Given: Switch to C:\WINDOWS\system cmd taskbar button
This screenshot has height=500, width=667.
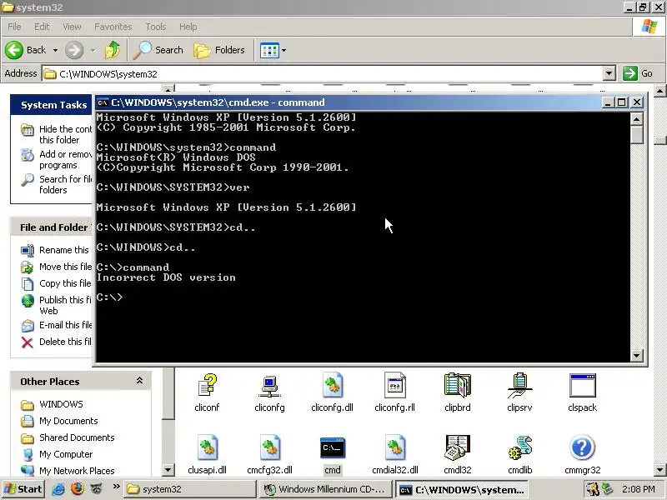Looking at the screenshot, I should (461, 489).
